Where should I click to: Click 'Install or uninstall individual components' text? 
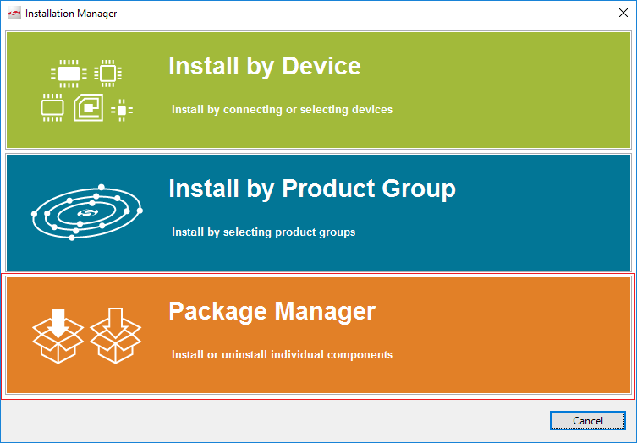click(x=282, y=355)
